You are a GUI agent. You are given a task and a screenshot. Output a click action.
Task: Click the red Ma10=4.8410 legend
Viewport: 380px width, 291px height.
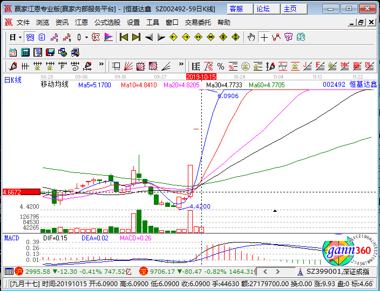coord(139,85)
